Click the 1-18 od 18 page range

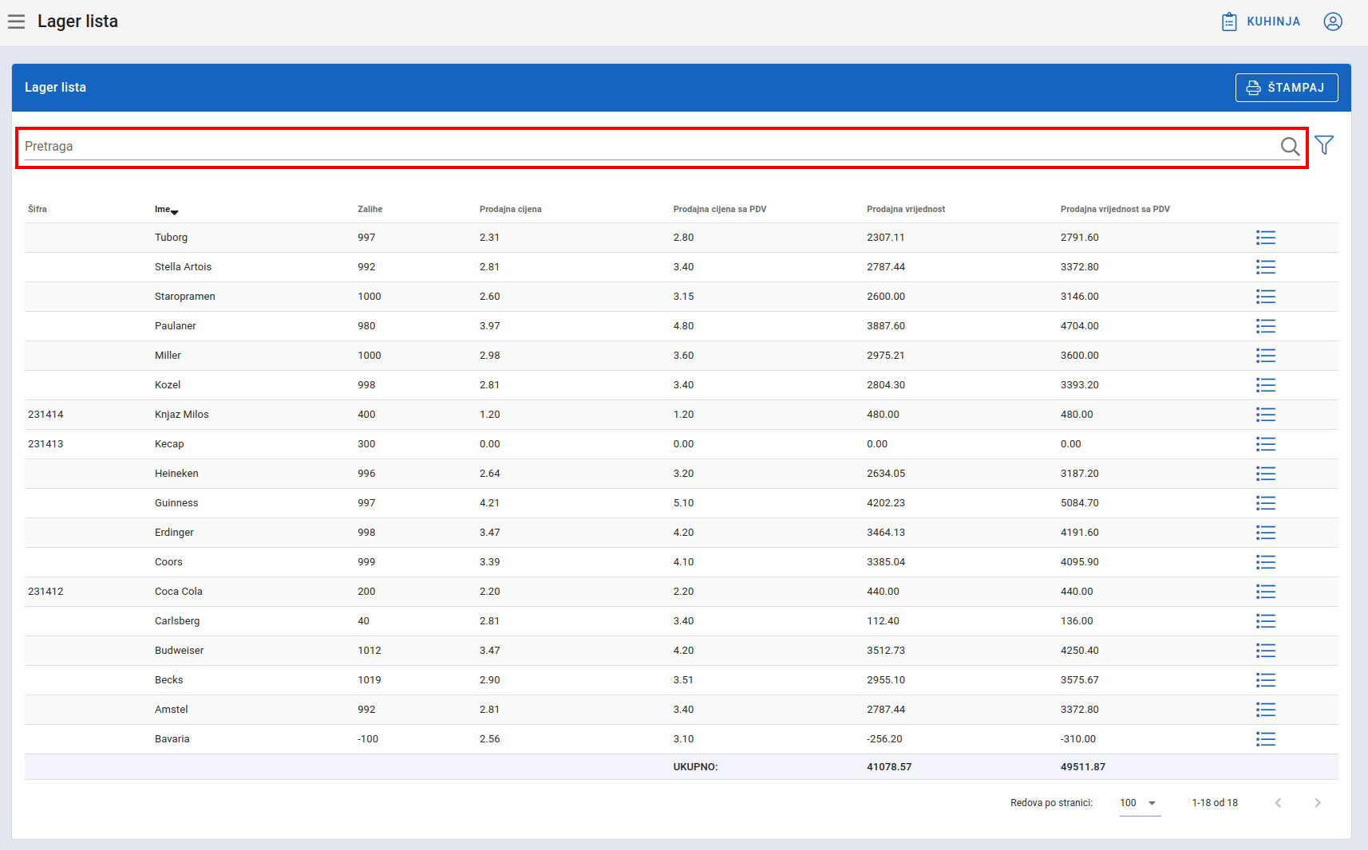pos(1215,803)
